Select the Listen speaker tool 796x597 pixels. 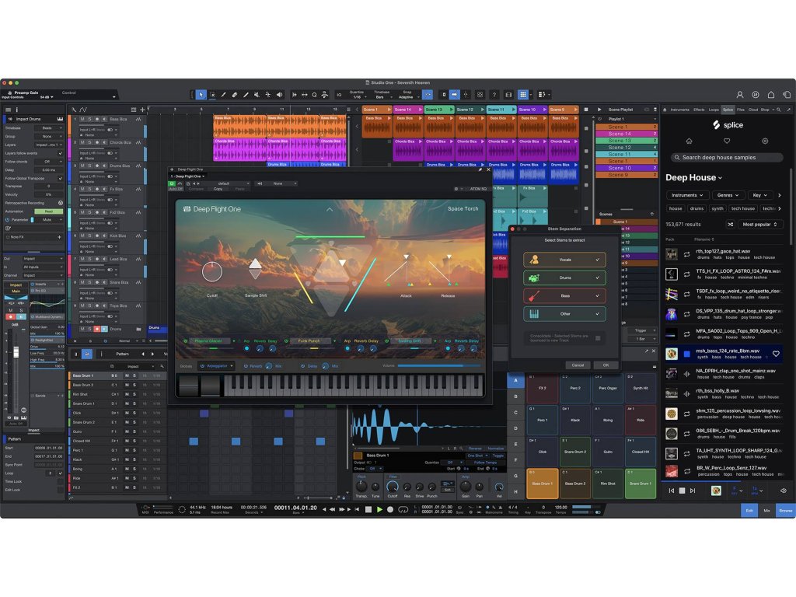point(279,94)
